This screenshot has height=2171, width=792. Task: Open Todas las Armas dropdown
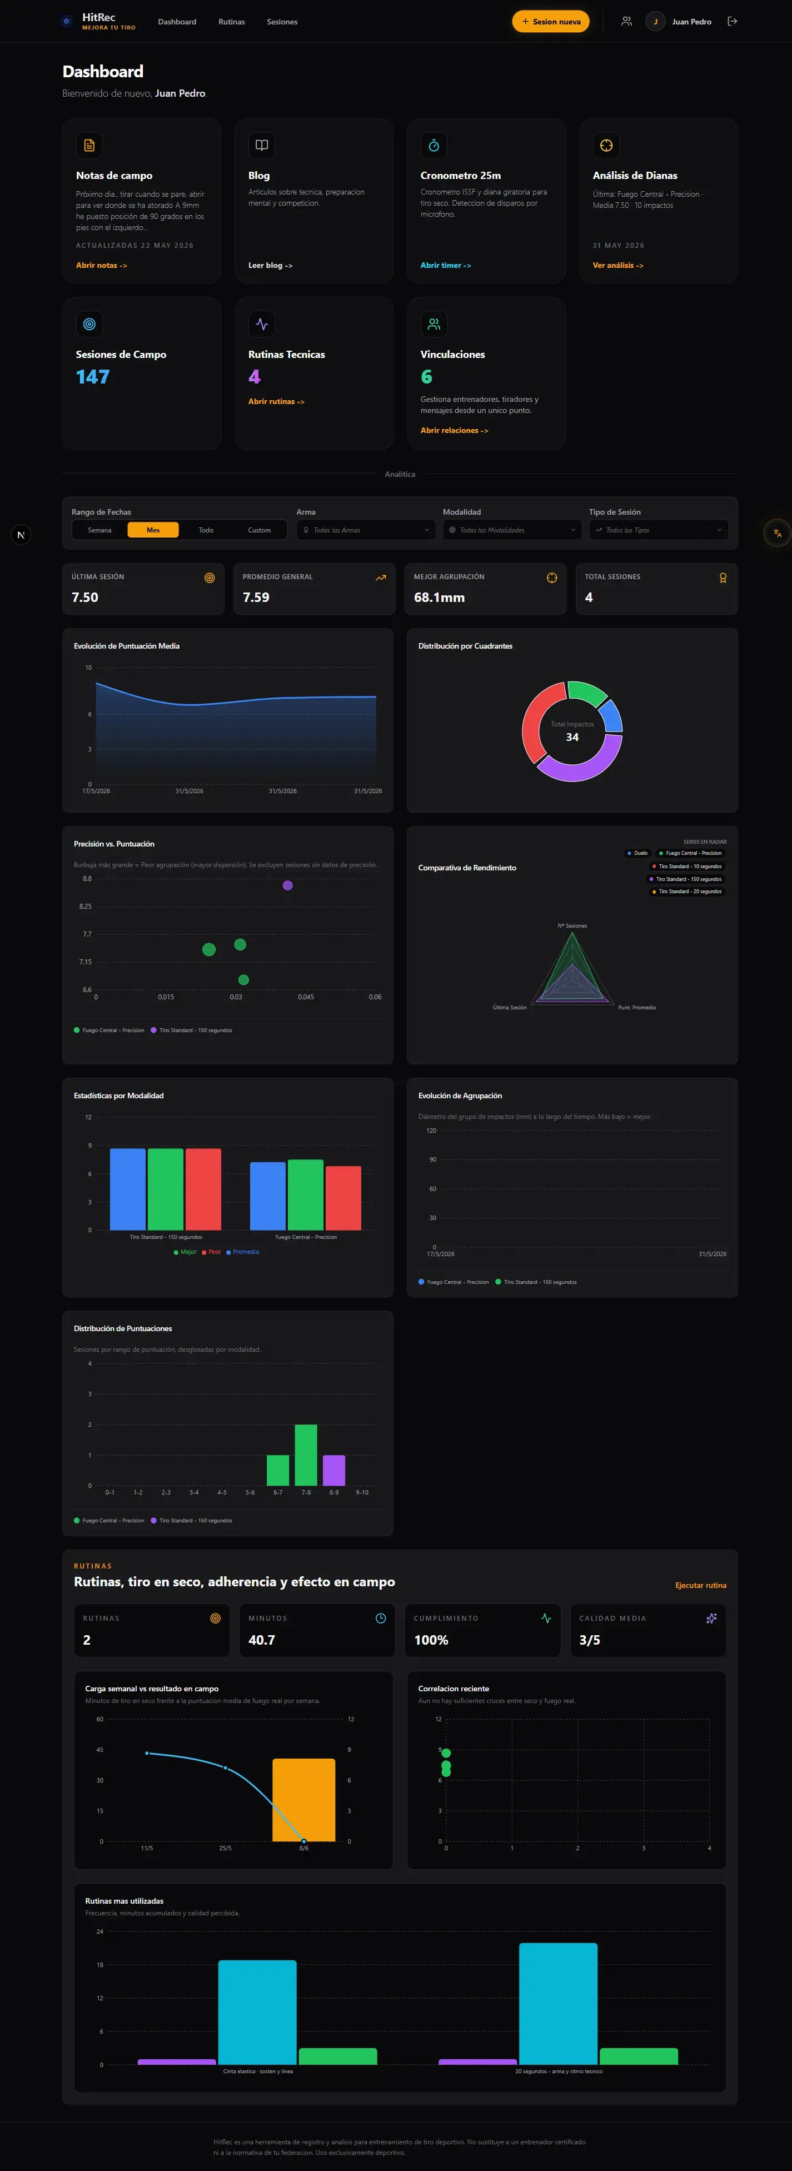coord(366,530)
